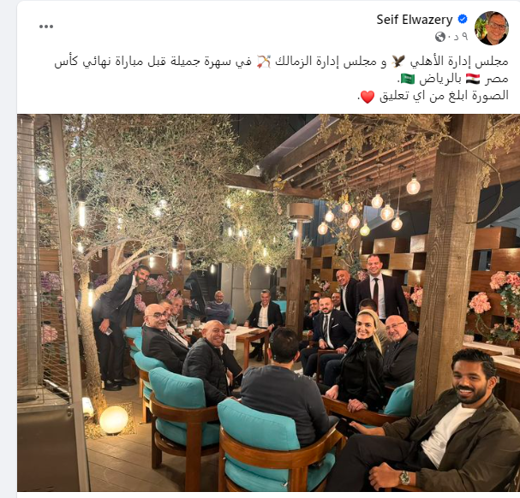Click the Saudi Arabia flag emoji
Screen dimensions: 520x498
(x=408, y=79)
